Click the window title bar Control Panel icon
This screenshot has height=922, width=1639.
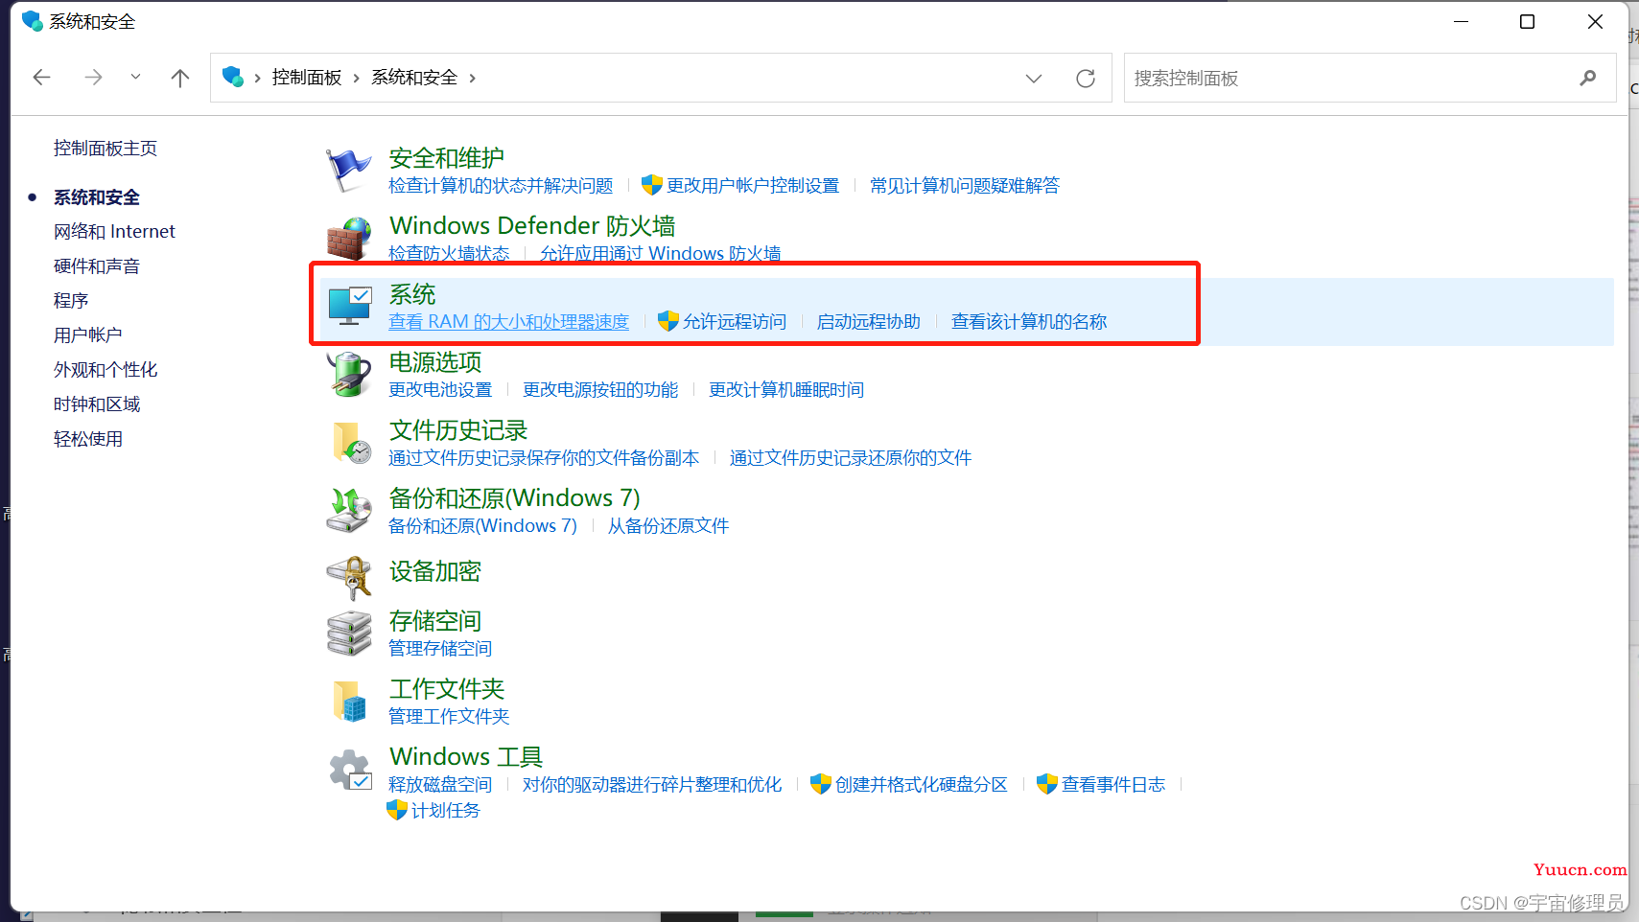point(32,21)
